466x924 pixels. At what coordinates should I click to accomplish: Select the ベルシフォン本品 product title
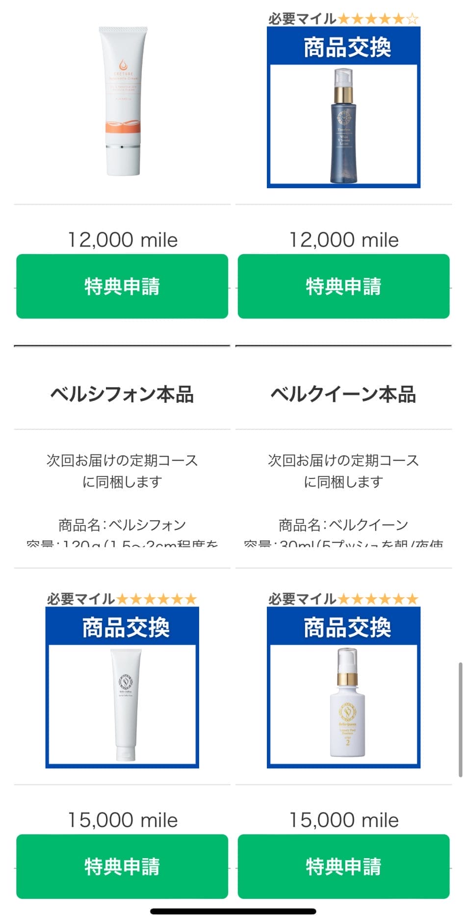(122, 394)
